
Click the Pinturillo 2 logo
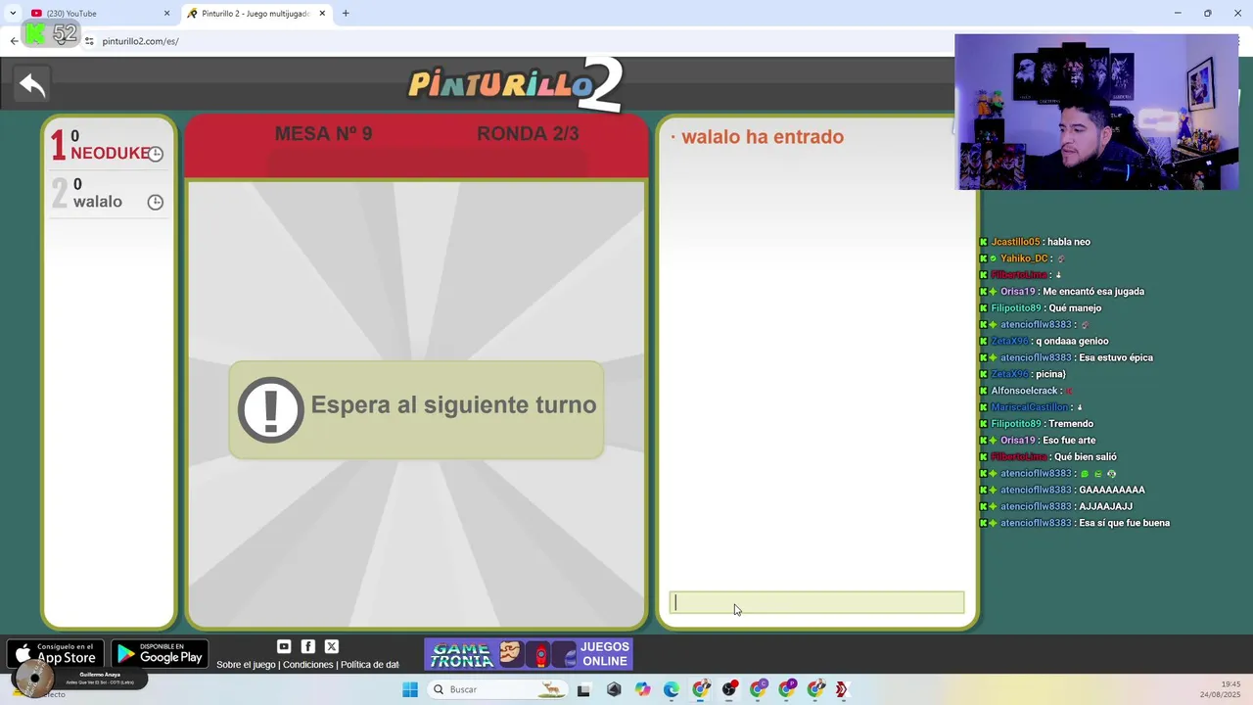515,84
